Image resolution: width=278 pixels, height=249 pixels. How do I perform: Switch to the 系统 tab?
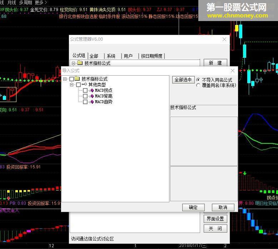pyautogui.click(x=111, y=56)
